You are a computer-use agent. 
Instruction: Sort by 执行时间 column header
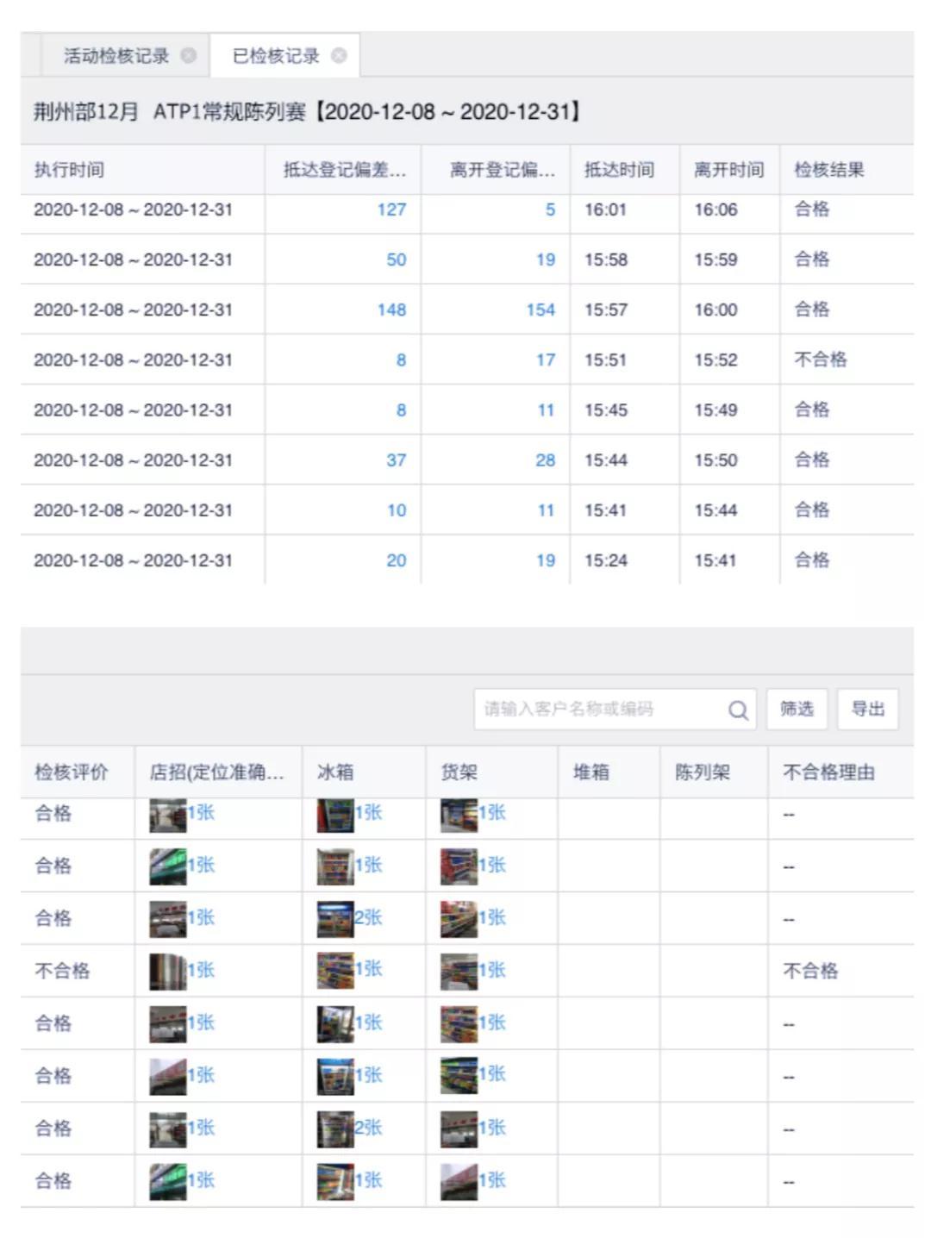point(69,170)
